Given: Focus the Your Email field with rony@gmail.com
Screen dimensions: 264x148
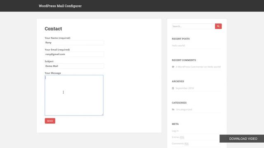Looking at the screenshot, I should pos(74,54).
